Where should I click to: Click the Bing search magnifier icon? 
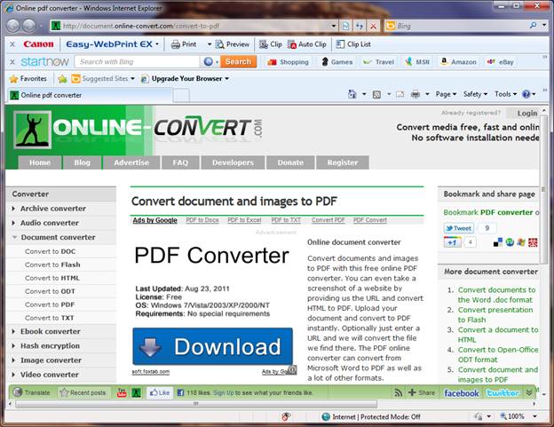[x=534, y=26]
